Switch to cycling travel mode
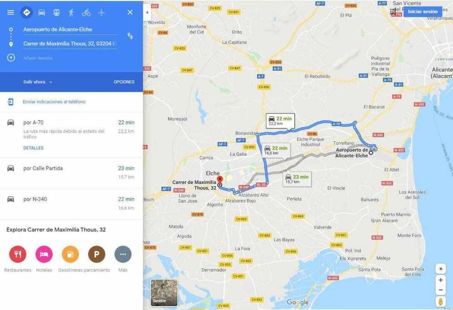This screenshot has height=310, width=453. click(x=86, y=12)
